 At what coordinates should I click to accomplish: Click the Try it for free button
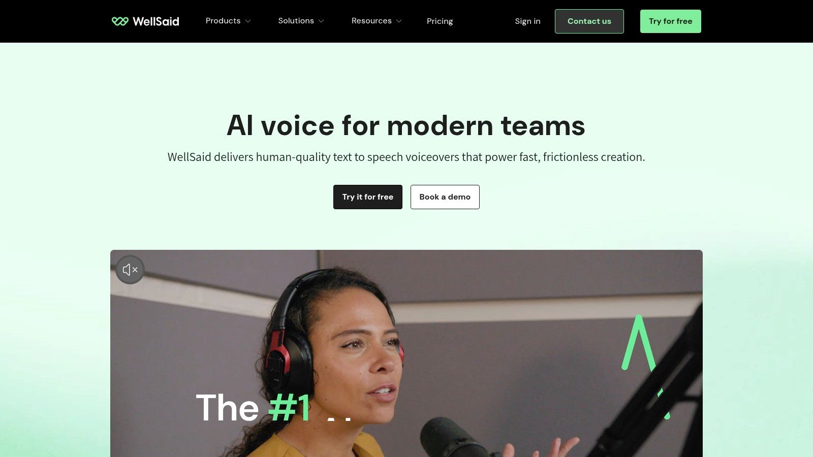368,197
